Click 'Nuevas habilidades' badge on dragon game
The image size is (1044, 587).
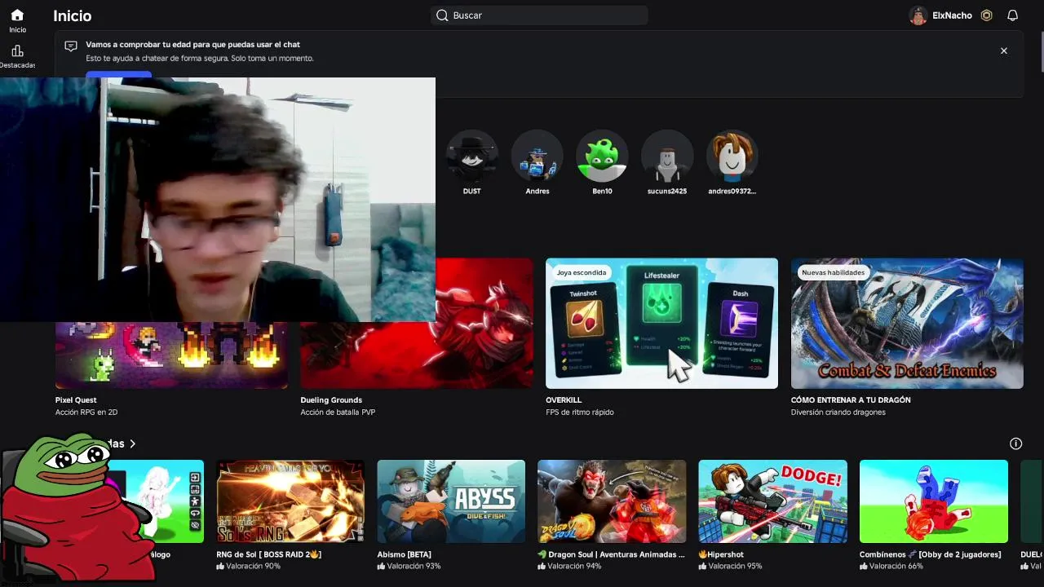click(833, 272)
